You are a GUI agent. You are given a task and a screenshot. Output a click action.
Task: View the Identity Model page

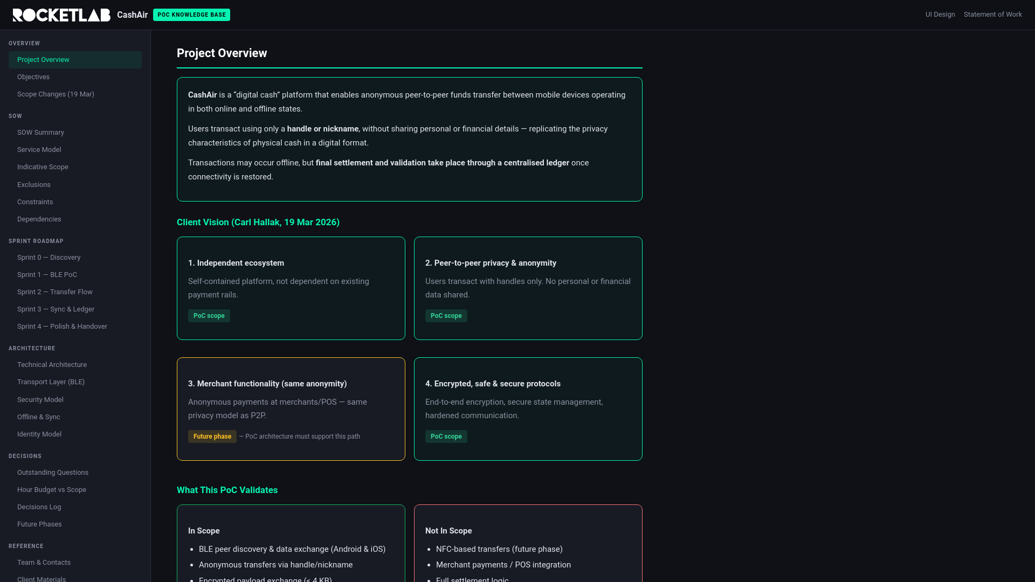pos(75,434)
